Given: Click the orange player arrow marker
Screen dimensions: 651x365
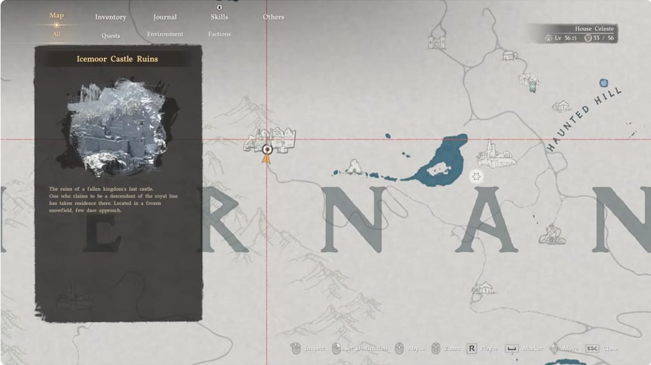Looking at the screenshot, I should (265, 158).
